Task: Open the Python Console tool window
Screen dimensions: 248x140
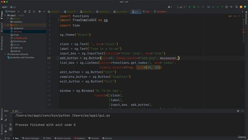Action: pos(63,138)
